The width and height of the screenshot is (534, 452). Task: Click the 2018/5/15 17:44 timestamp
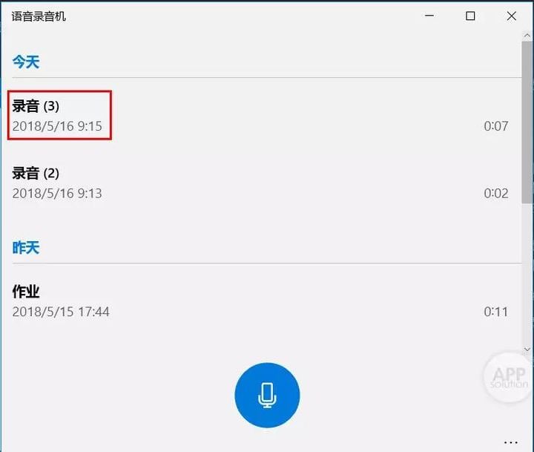tap(61, 312)
